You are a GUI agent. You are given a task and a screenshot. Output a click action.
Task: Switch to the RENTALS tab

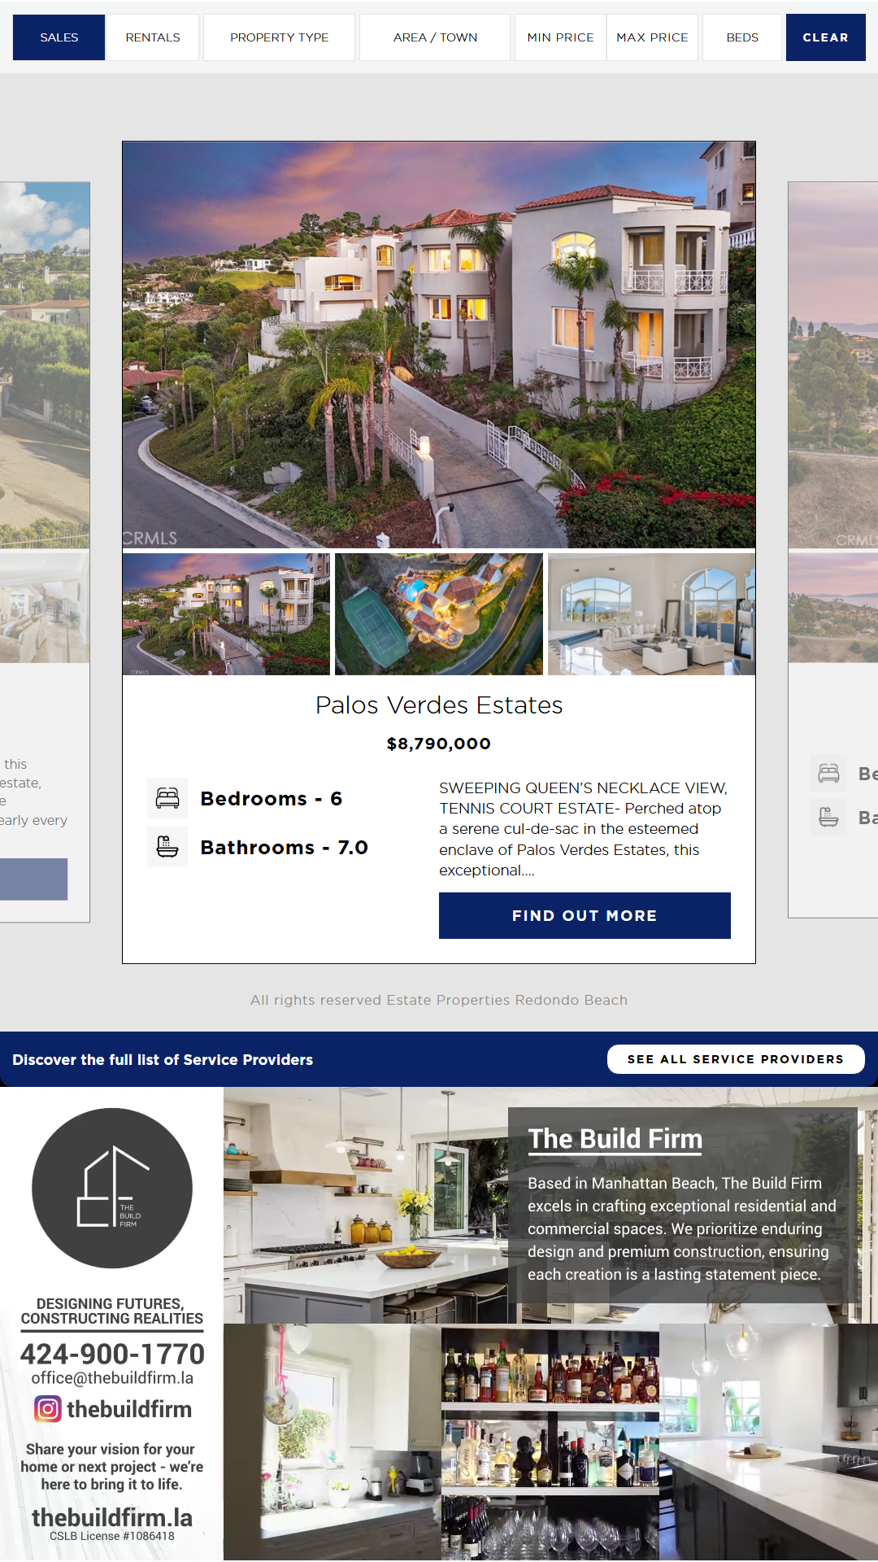pyautogui.click(x=153, y=37)
